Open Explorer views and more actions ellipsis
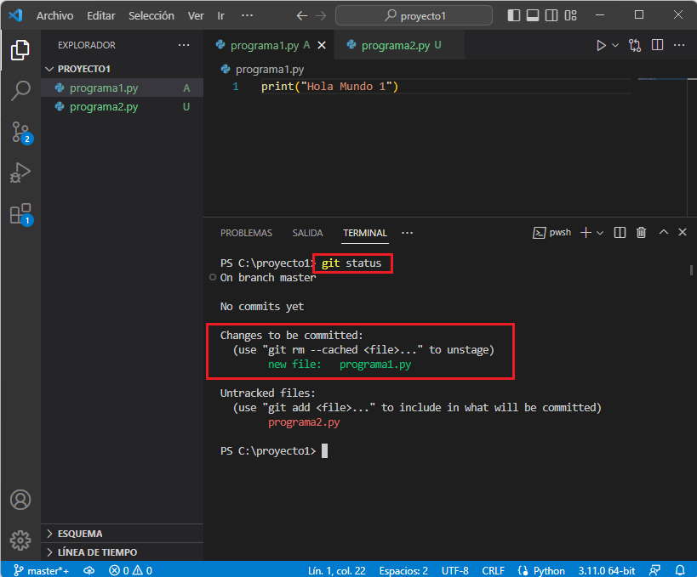Image resolution: width=697 pixels, height=577 pixels. pos(184,45)
